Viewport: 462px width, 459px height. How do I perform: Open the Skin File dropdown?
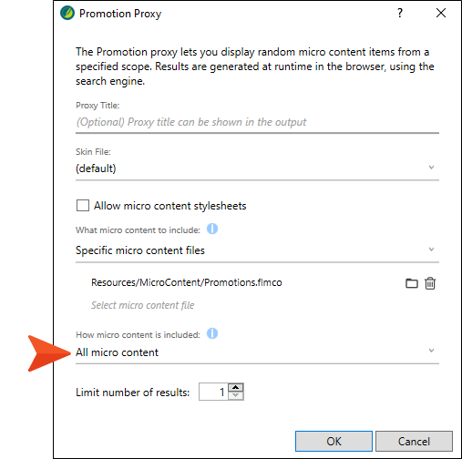257,168
